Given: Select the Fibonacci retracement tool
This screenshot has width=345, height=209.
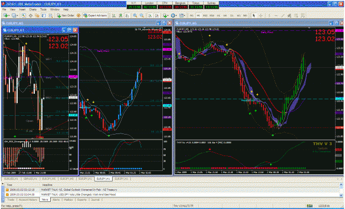Looking at the screenshot, I should (296, 15).
